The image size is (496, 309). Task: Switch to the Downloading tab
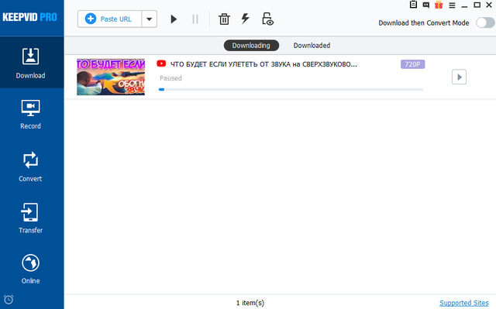pyautogui.click(x=251, y=46)
